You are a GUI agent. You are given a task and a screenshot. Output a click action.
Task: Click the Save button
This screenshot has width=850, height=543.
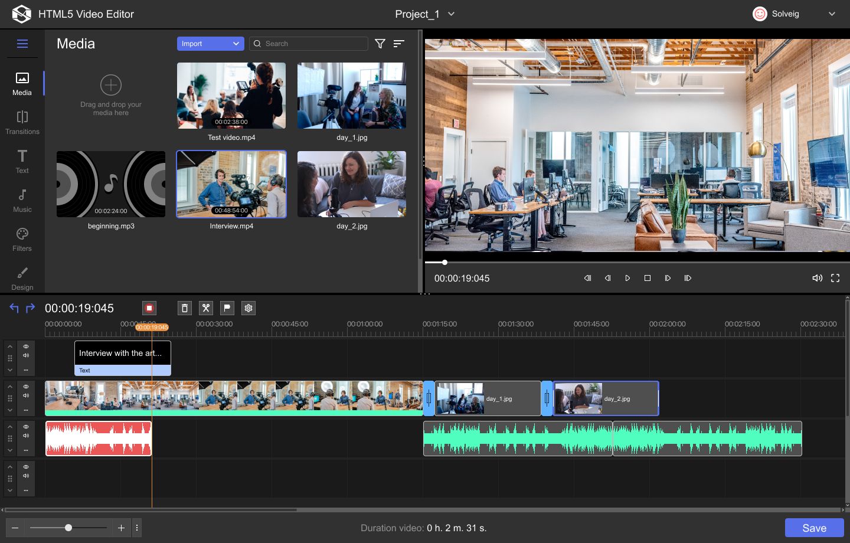point(814,528)
